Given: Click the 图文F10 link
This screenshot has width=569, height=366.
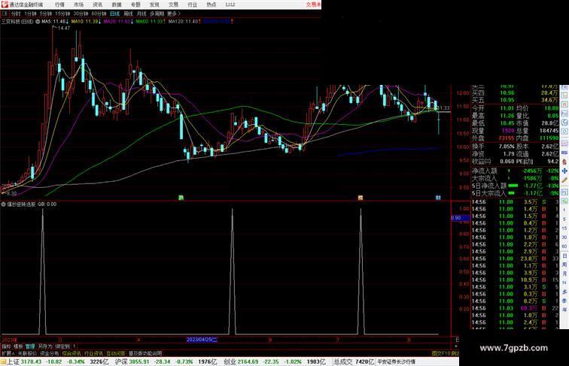Looking at the screenshot, I should point(440,353).
